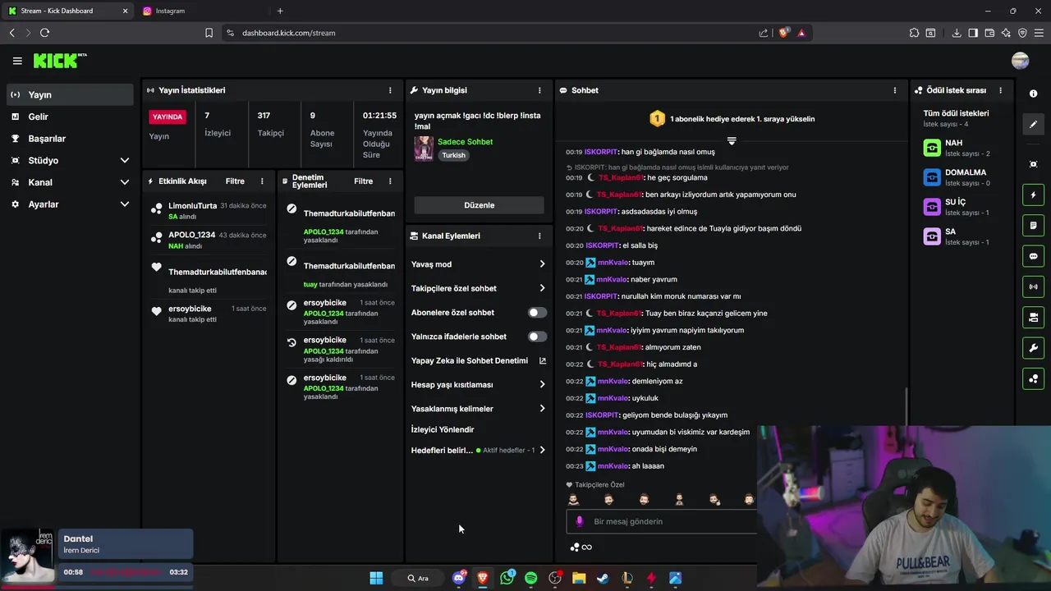Open the info icon in right sidebar
The width and height of the screenshot is (1051, 591).
(1033, 94)
